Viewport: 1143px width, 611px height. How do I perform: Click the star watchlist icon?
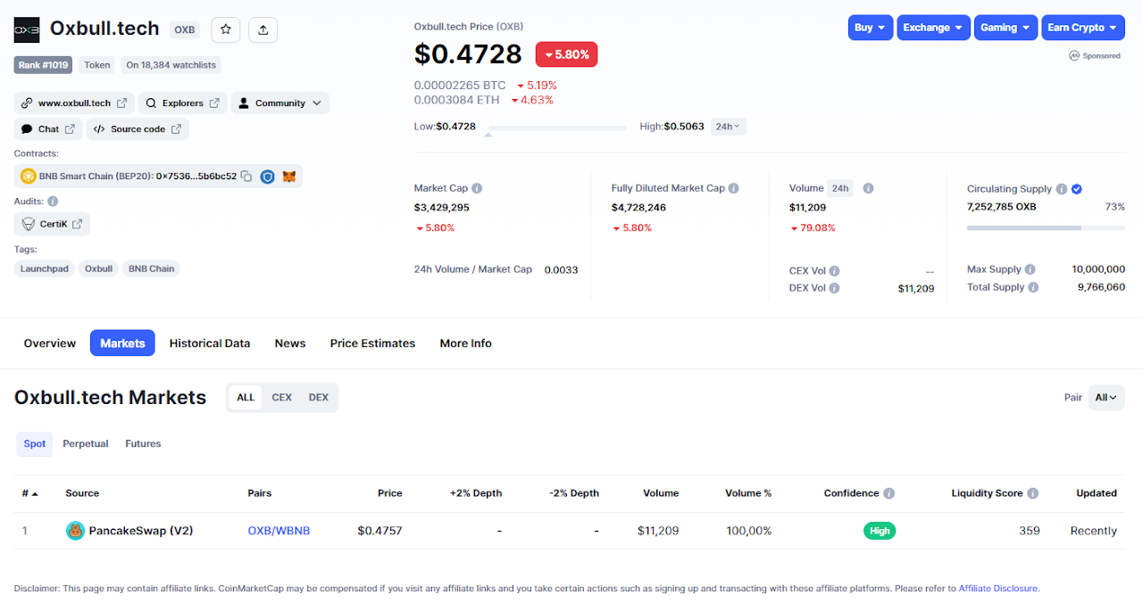[226, 29]
